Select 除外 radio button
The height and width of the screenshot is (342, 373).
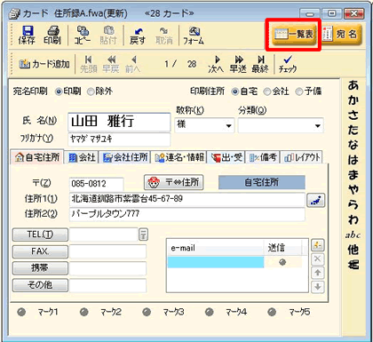(x=91, y=91)
